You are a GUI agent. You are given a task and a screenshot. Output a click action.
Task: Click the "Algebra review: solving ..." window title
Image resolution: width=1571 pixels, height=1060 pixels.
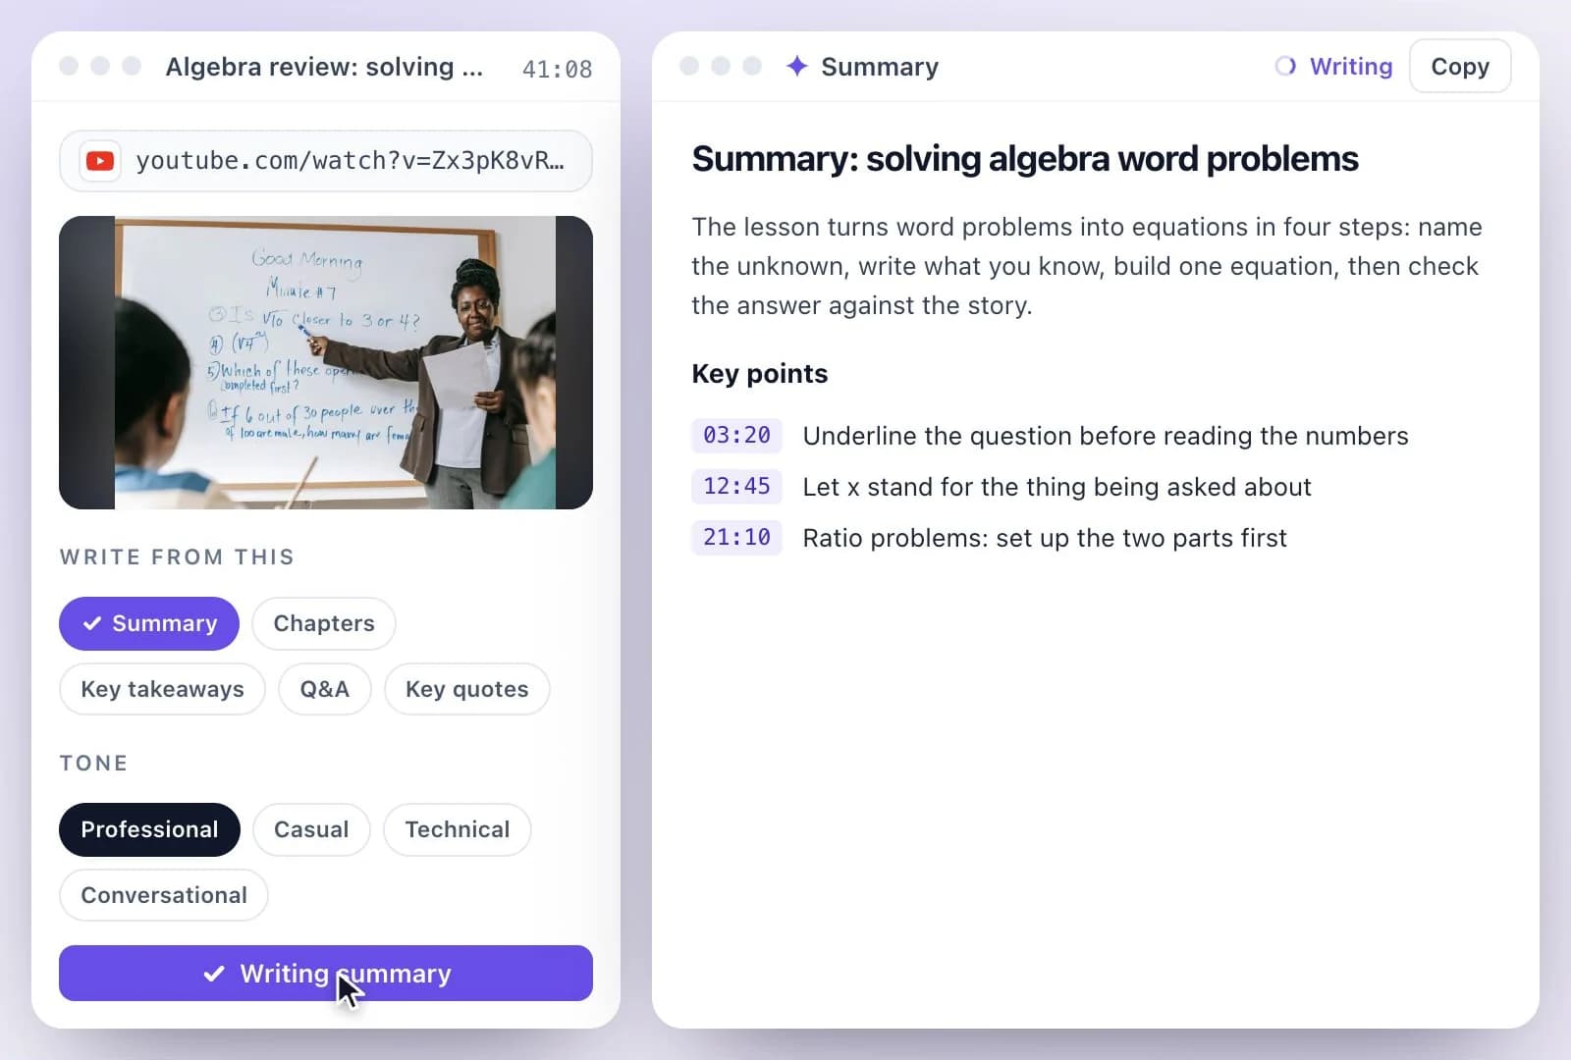click(324, 67)
